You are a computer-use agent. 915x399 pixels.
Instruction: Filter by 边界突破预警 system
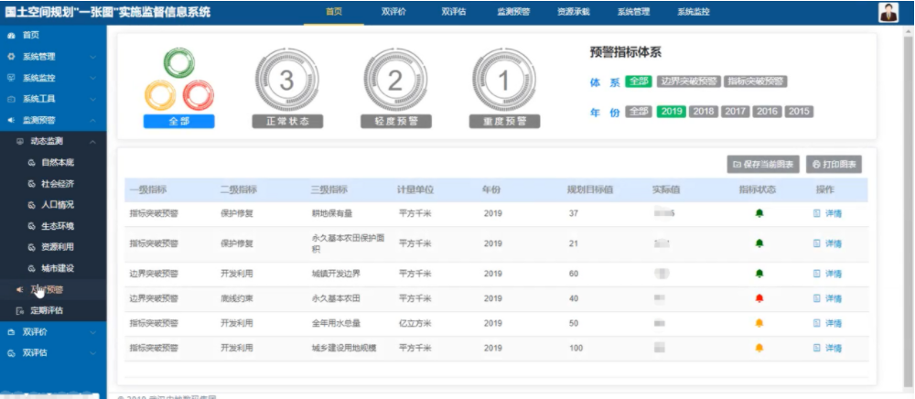pyautogui.click(x=689, y=81)
